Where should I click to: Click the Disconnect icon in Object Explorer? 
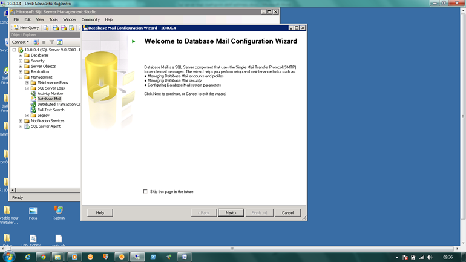pos(36,42)
